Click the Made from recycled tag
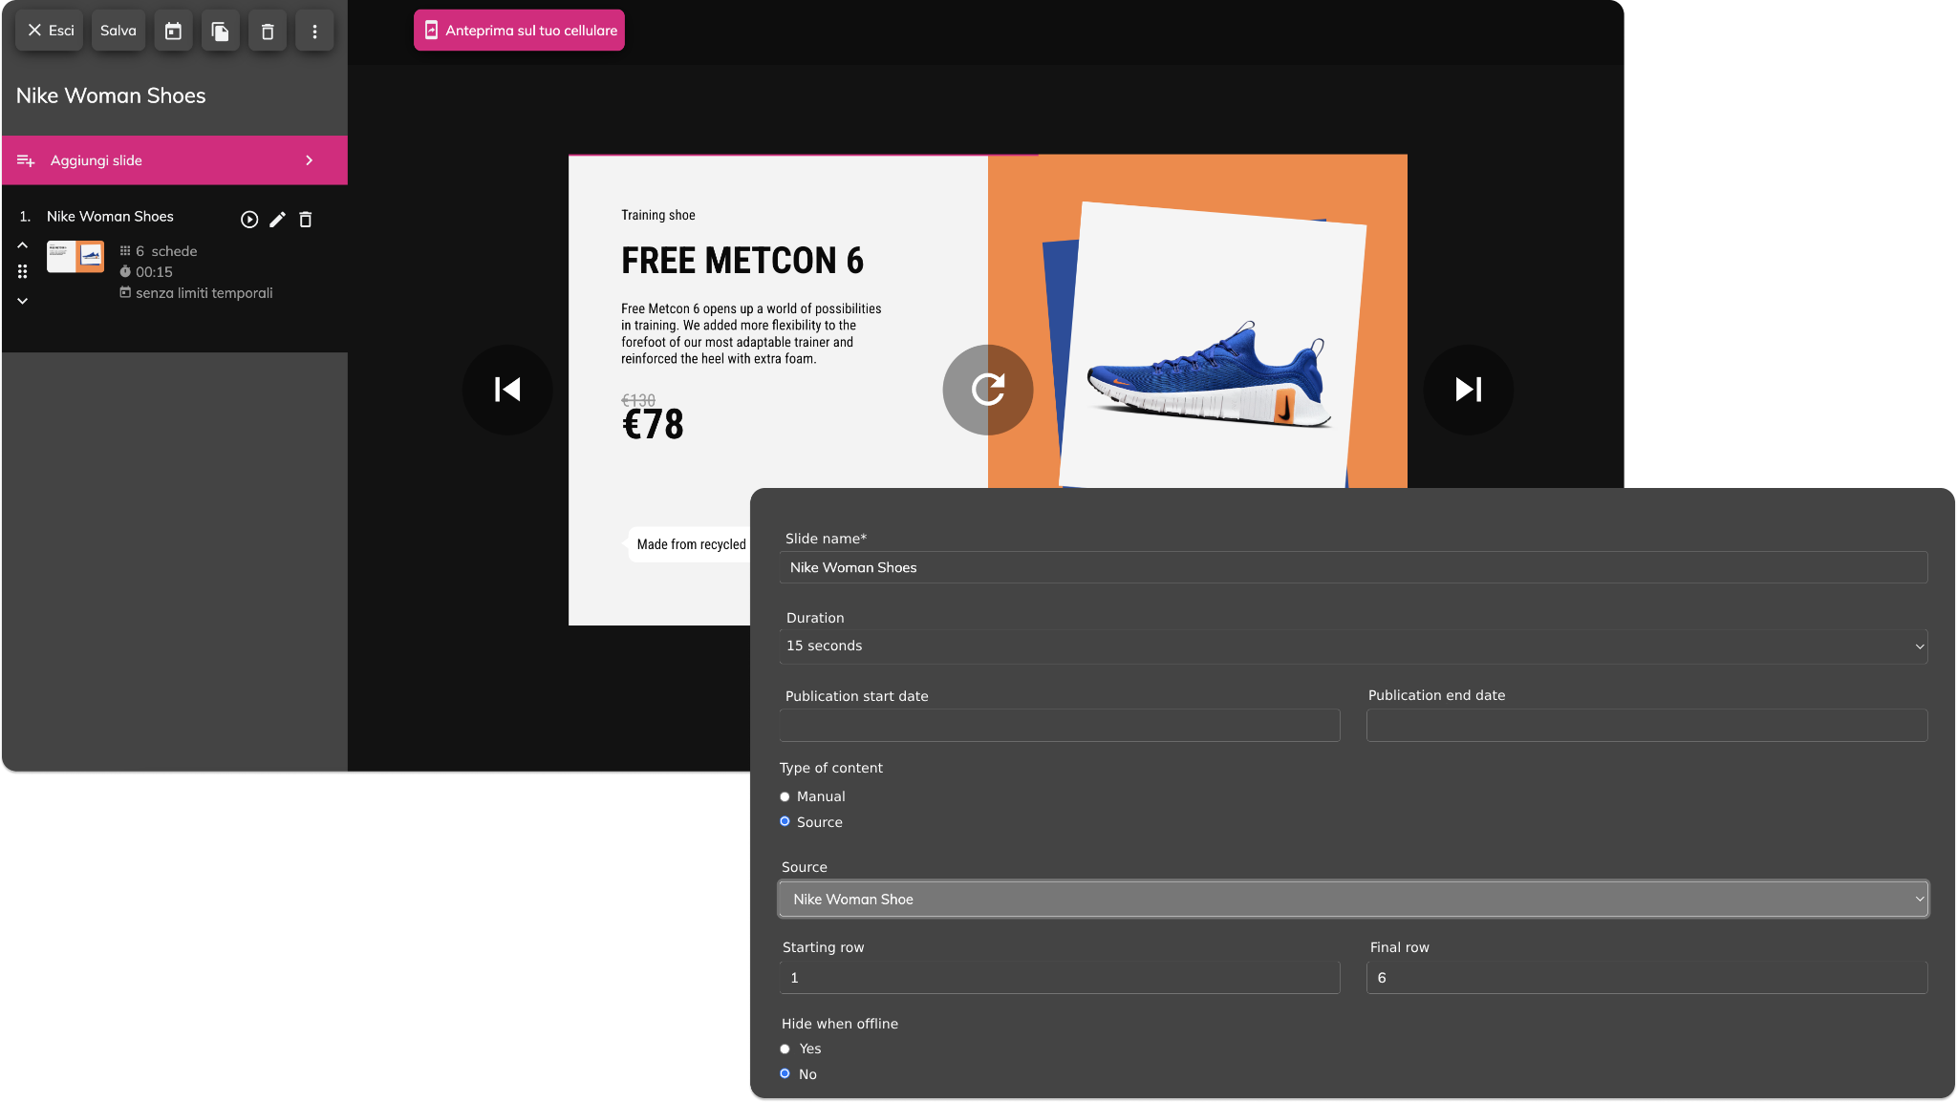Viewport: 1957px width, 1102px height. tap(690, 544)
